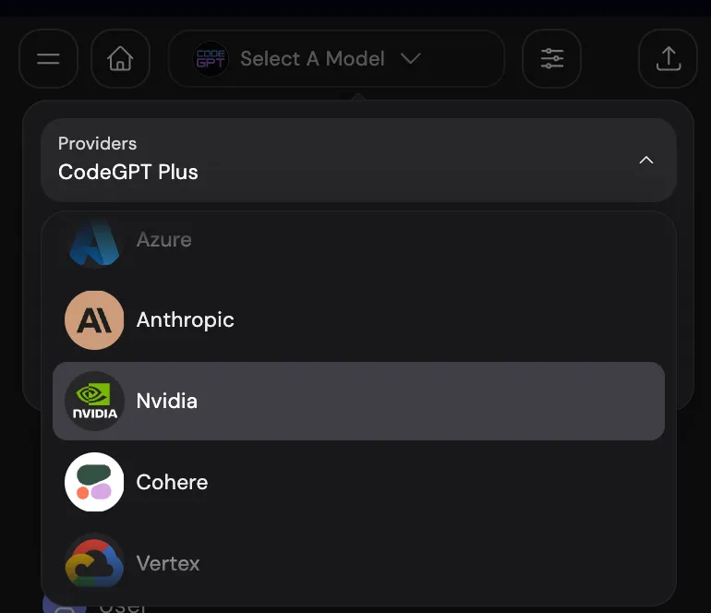
Task: Click the Nvidia logo icon
Action: pyautogui.click(x=94, y=401)
